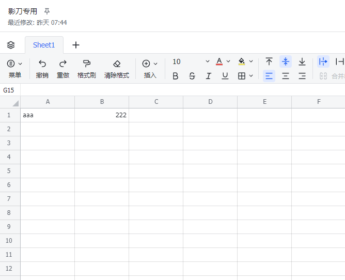This screenshot has height=280, width=345.
Task: Switch to the Sheet1 tab
Action: [44, 45]
